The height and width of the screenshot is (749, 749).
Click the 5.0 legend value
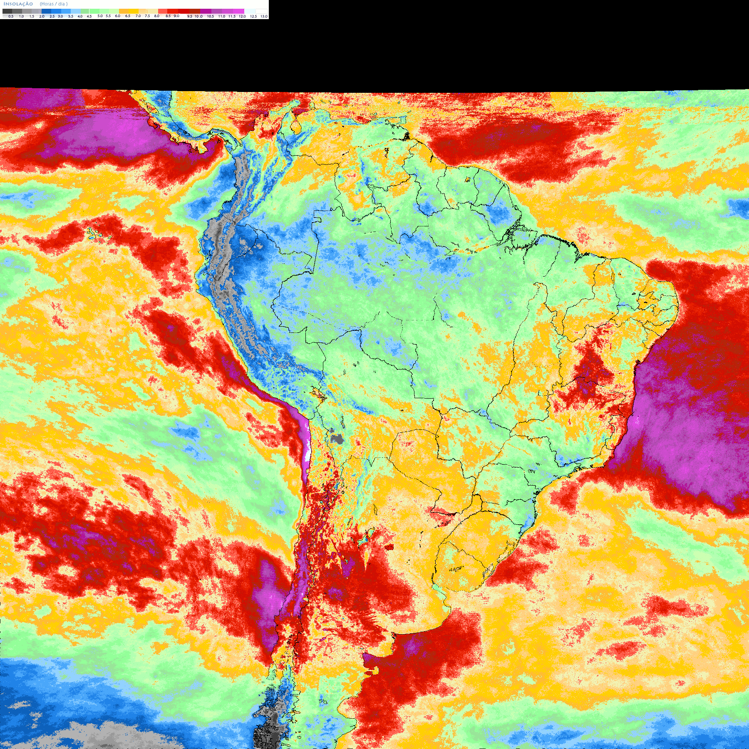(100, 16)
